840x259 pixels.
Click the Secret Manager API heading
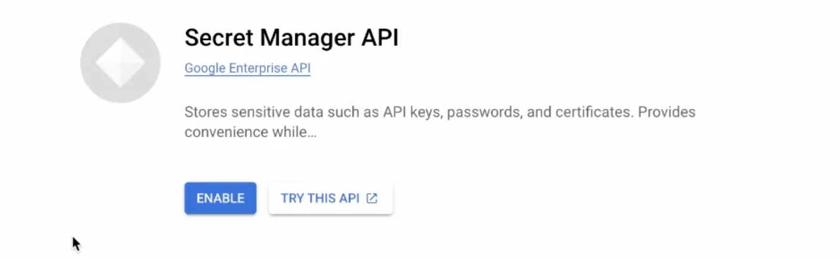[x=291, y=38]
